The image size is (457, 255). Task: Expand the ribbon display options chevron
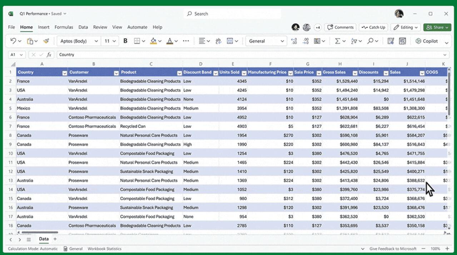tap(447, 42)
